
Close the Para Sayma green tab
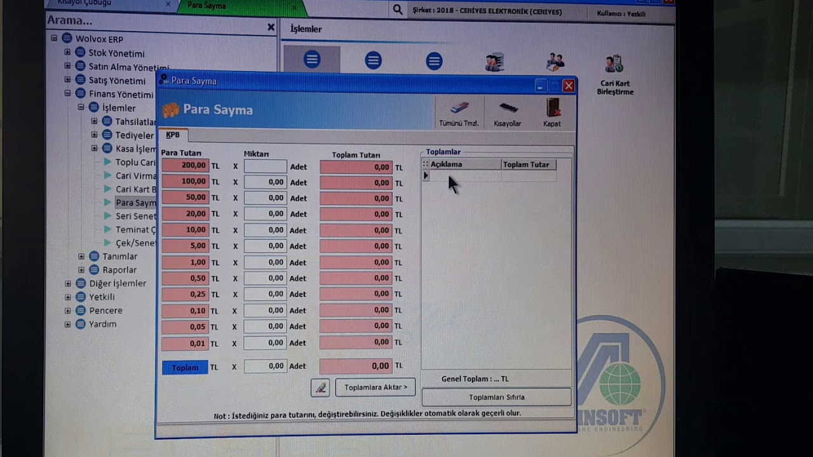pyautogui.click(x=293, y=8)
